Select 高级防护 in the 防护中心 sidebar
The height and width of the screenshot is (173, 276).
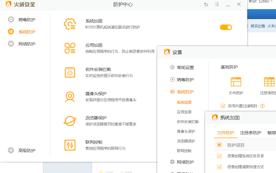click(27, 151)
